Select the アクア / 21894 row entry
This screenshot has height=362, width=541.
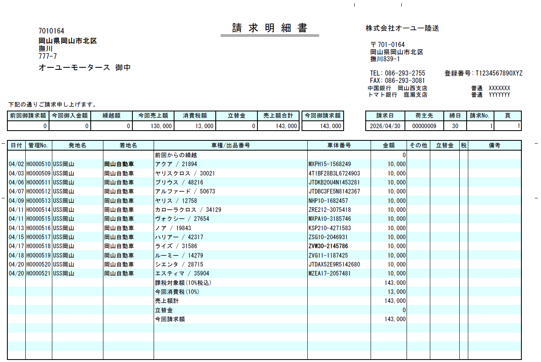[176, 164]
